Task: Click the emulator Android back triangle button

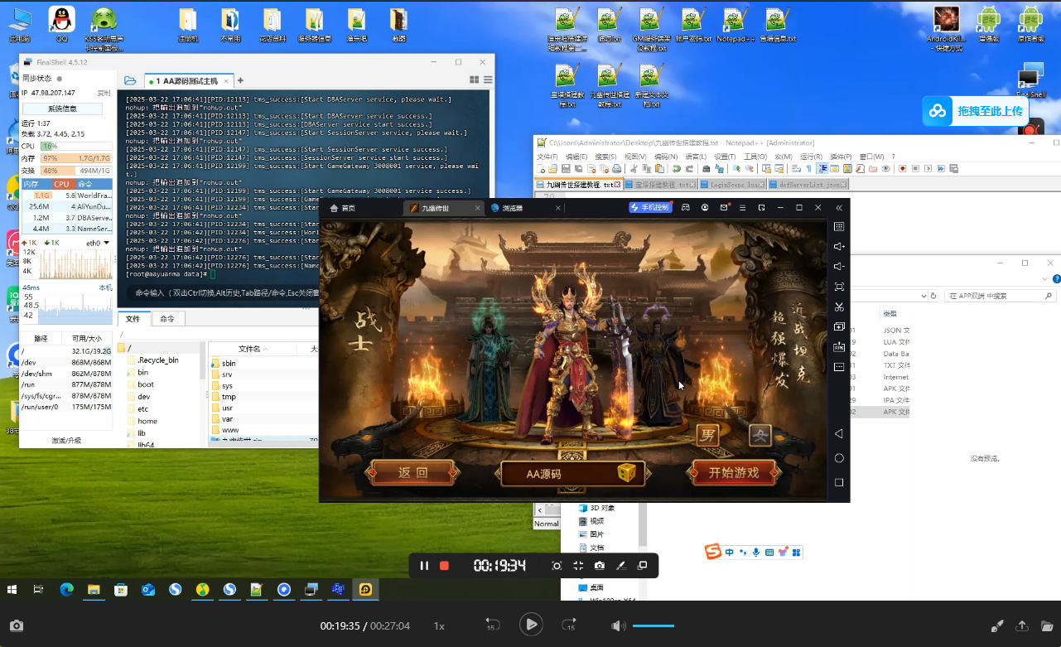Action: (x=839, y=434)
